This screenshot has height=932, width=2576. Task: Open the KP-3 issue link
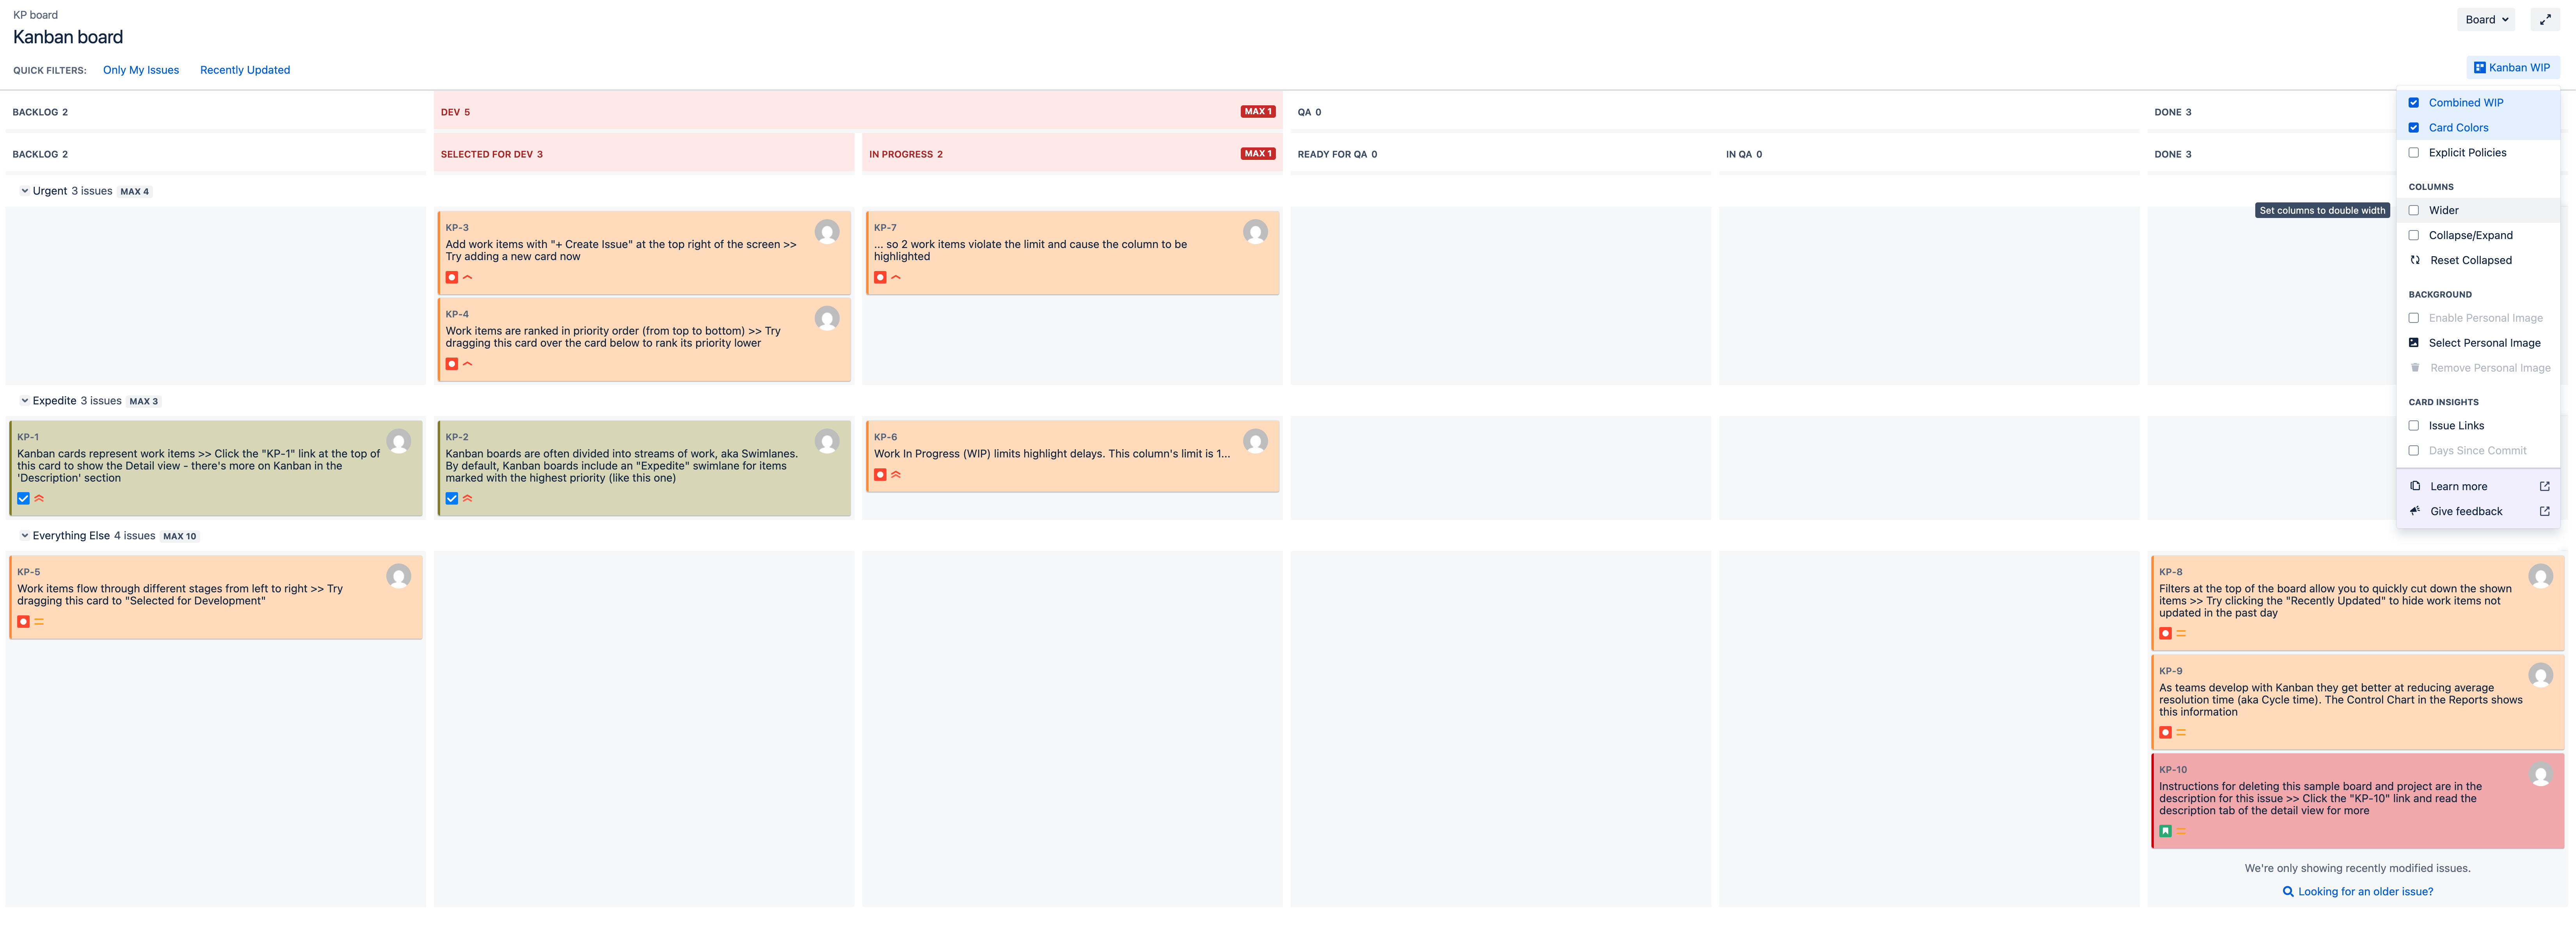pyautogui.click(x=457, y=228)
